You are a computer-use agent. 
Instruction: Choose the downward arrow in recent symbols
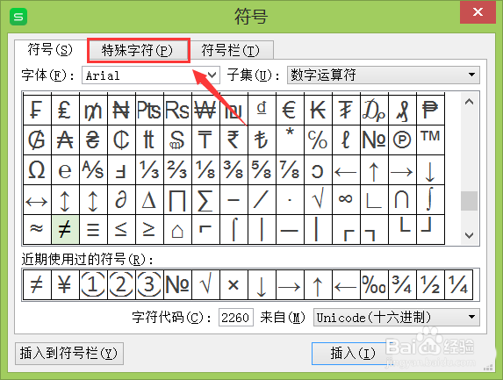(262, 284)
